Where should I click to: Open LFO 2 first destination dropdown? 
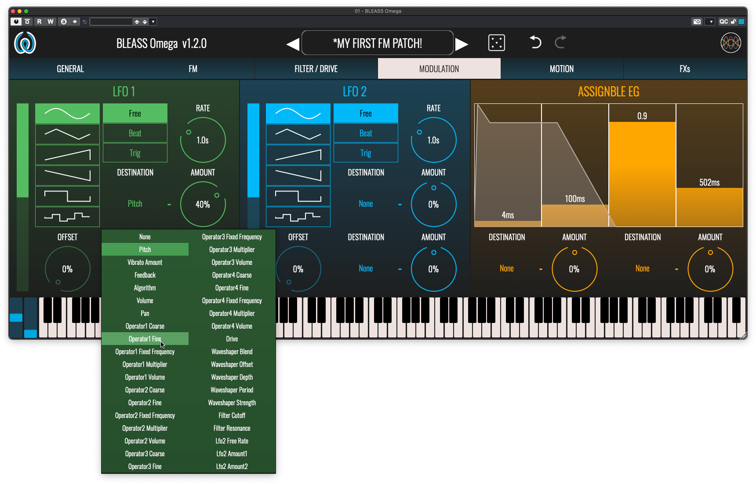(366, 204)
